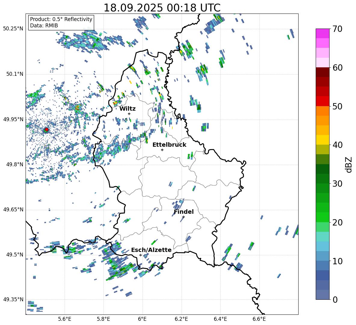356x325 pixels.
Task: Click the 50.1°N latitude label
Action: coord(14,74)
